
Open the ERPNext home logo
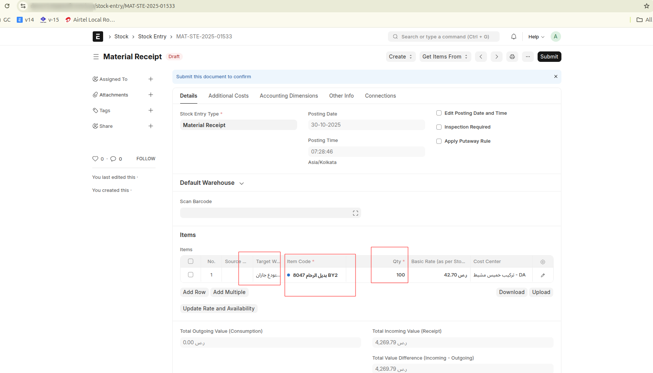click(x=98, y=36)
